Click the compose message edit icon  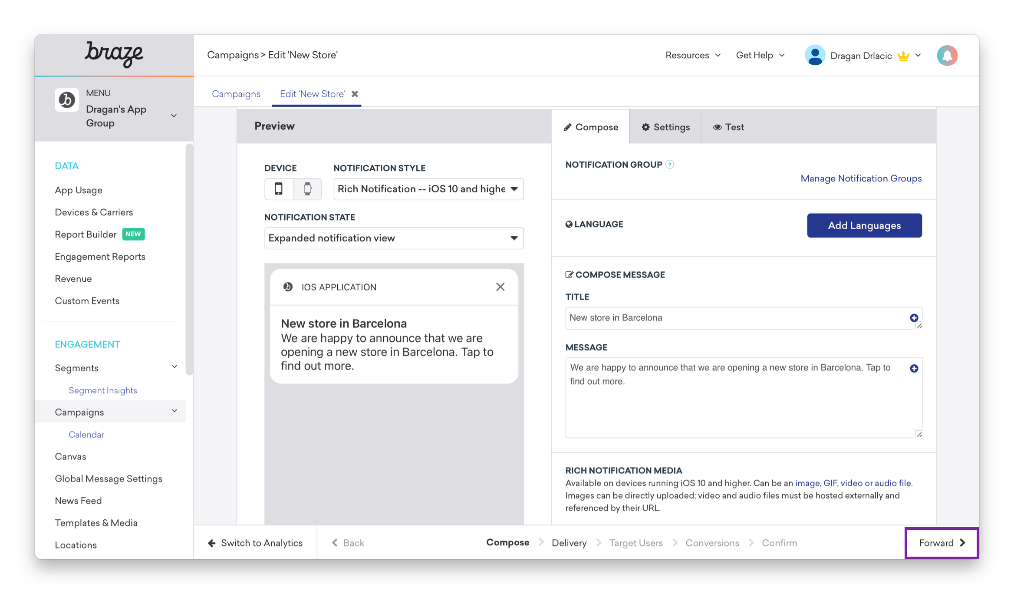569,274
